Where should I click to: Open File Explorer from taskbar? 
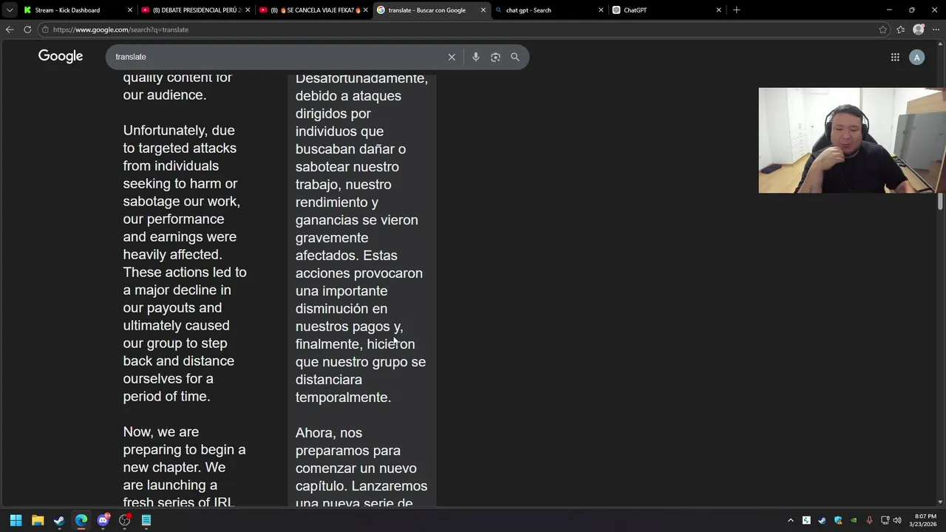(x=38, y=520)
